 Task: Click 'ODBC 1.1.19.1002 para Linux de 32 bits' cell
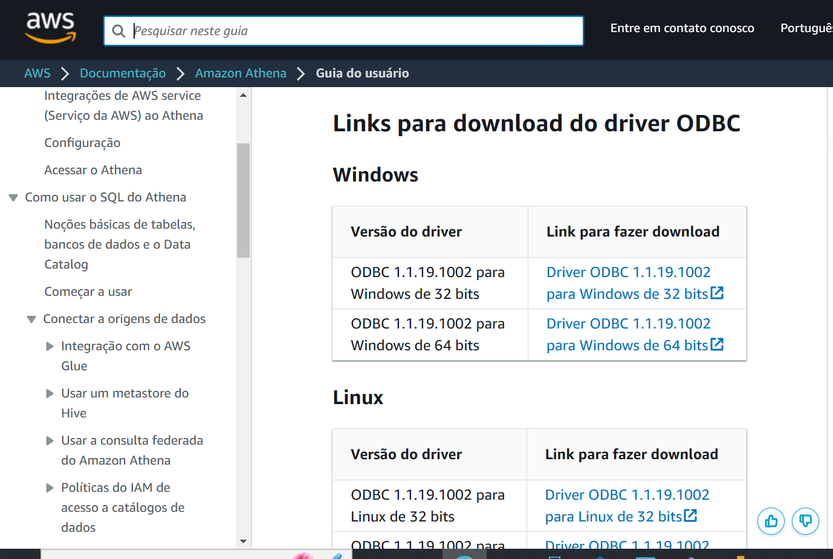[x=429, y=506]
